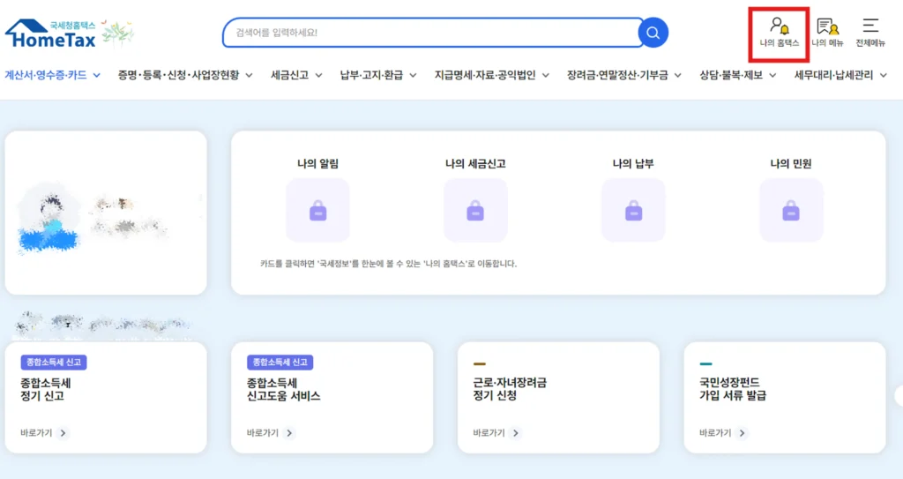Click the 나의 알림 heading
903x479 pixels.
(x=317, y=164)
